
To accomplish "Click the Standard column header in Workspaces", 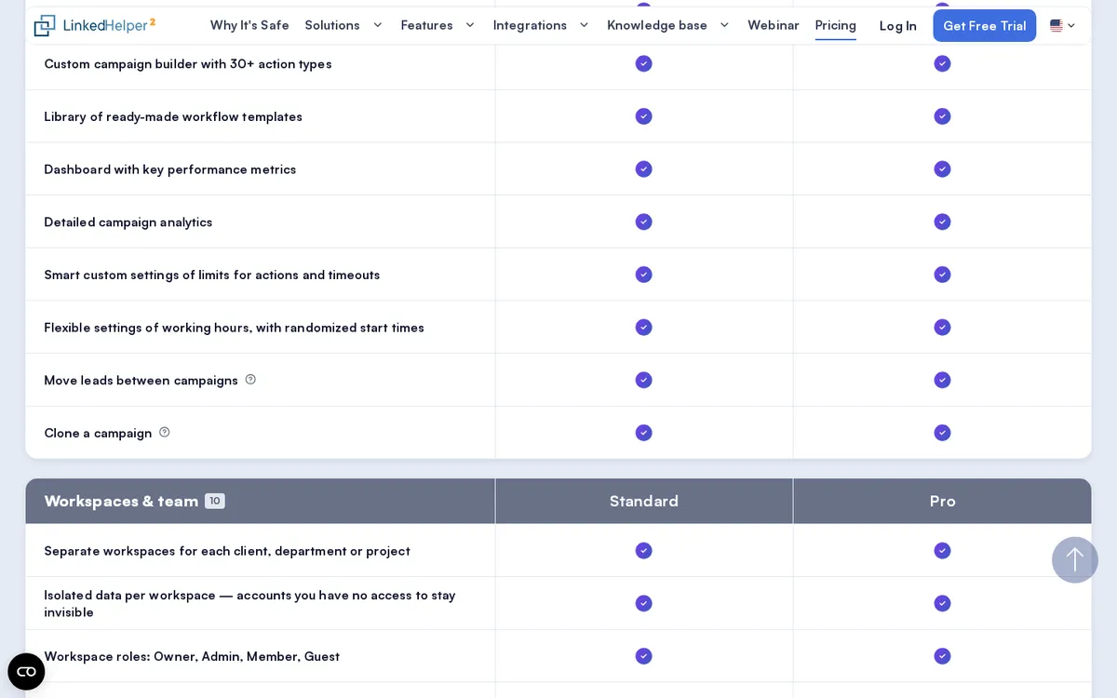I will click(644, 501).
